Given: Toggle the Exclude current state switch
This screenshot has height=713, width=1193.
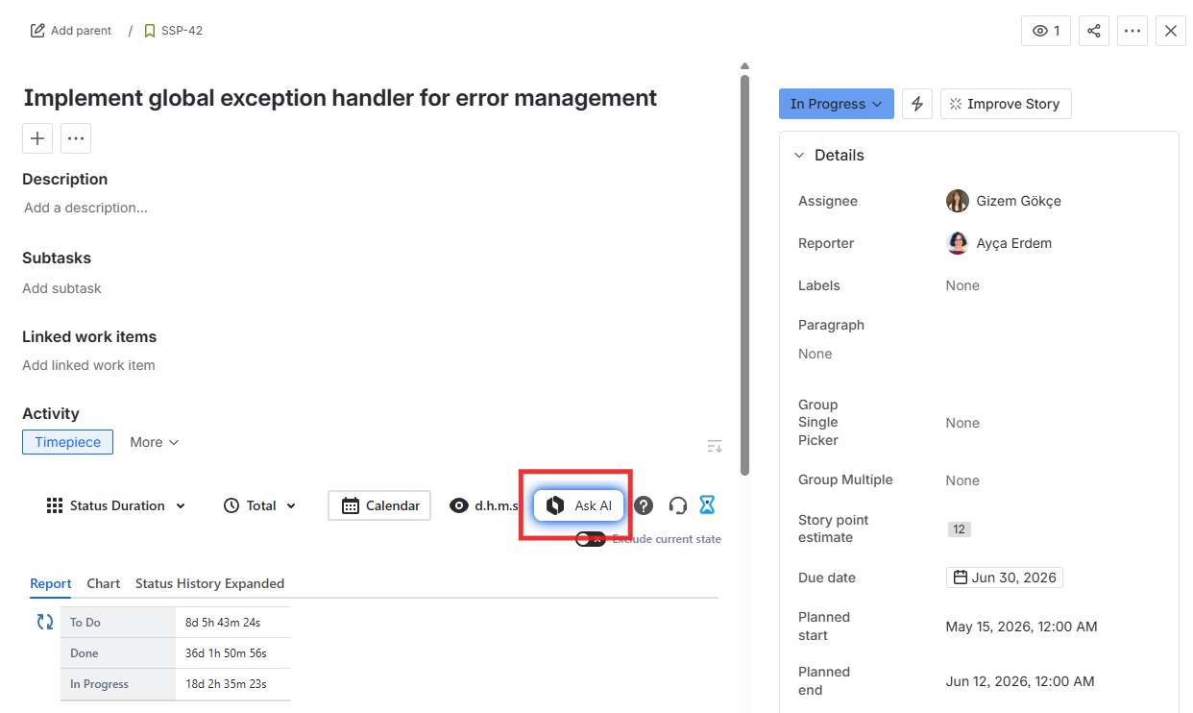Looking at the screenshot, I should coord(591,539).
